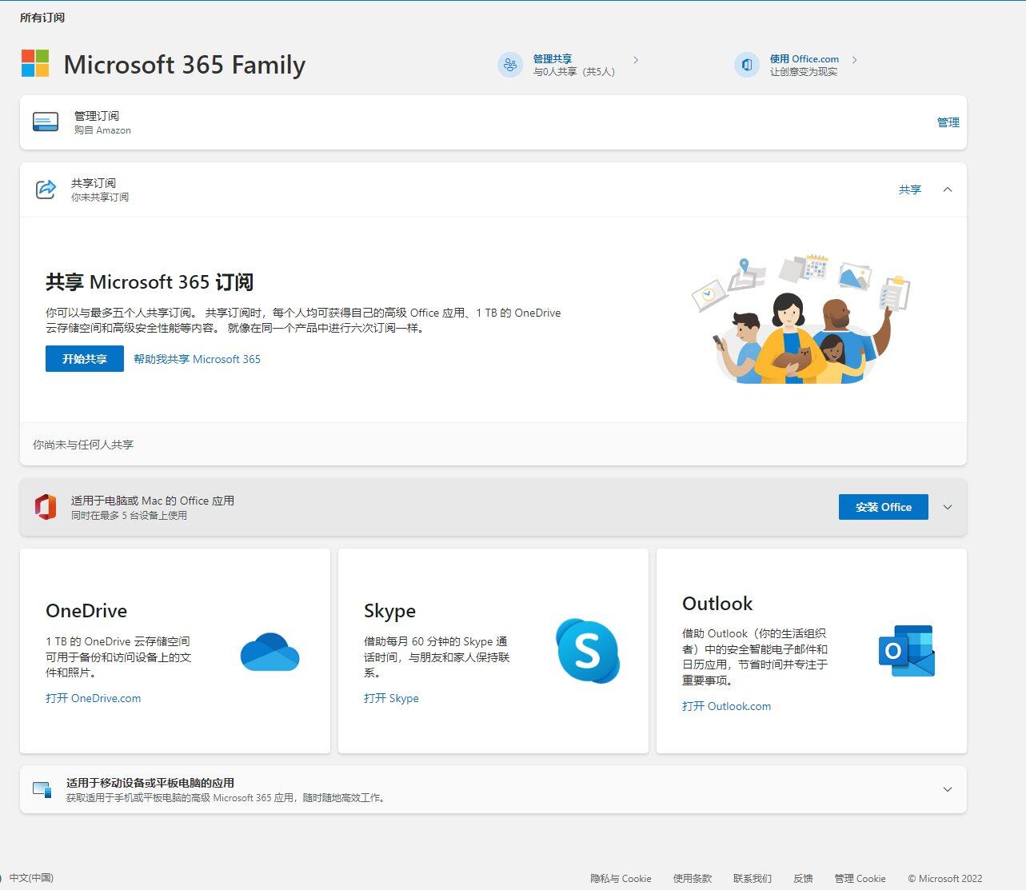Change language via 中文(中国)
The height and width of the screenshot is (890, 1026).
click(x=31, y=878)
